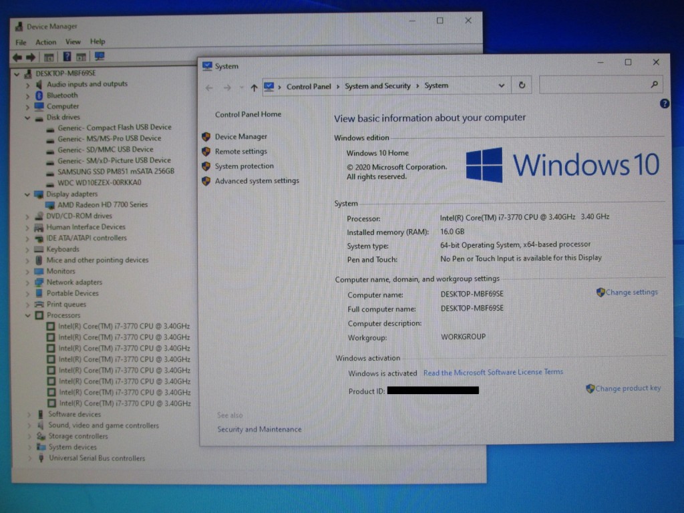Select Generic- SM/xD-Picture USB Device entry

[x=114, y=160]
